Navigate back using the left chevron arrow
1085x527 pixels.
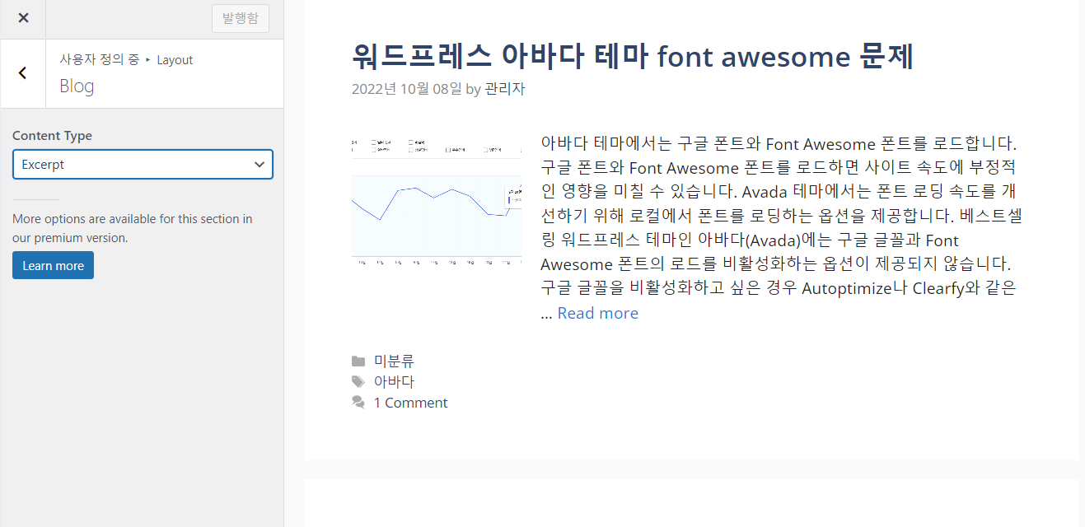22,72
